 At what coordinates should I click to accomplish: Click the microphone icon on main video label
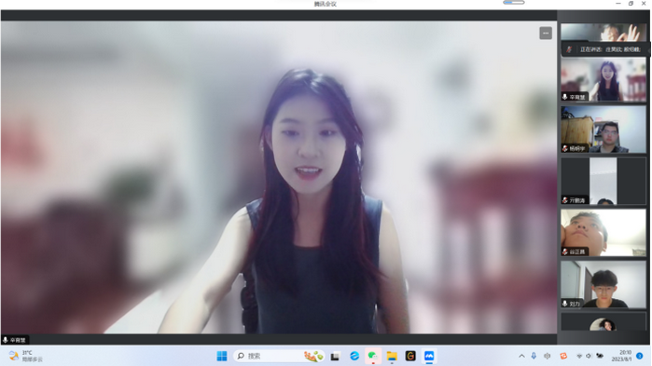coord(6,340)
